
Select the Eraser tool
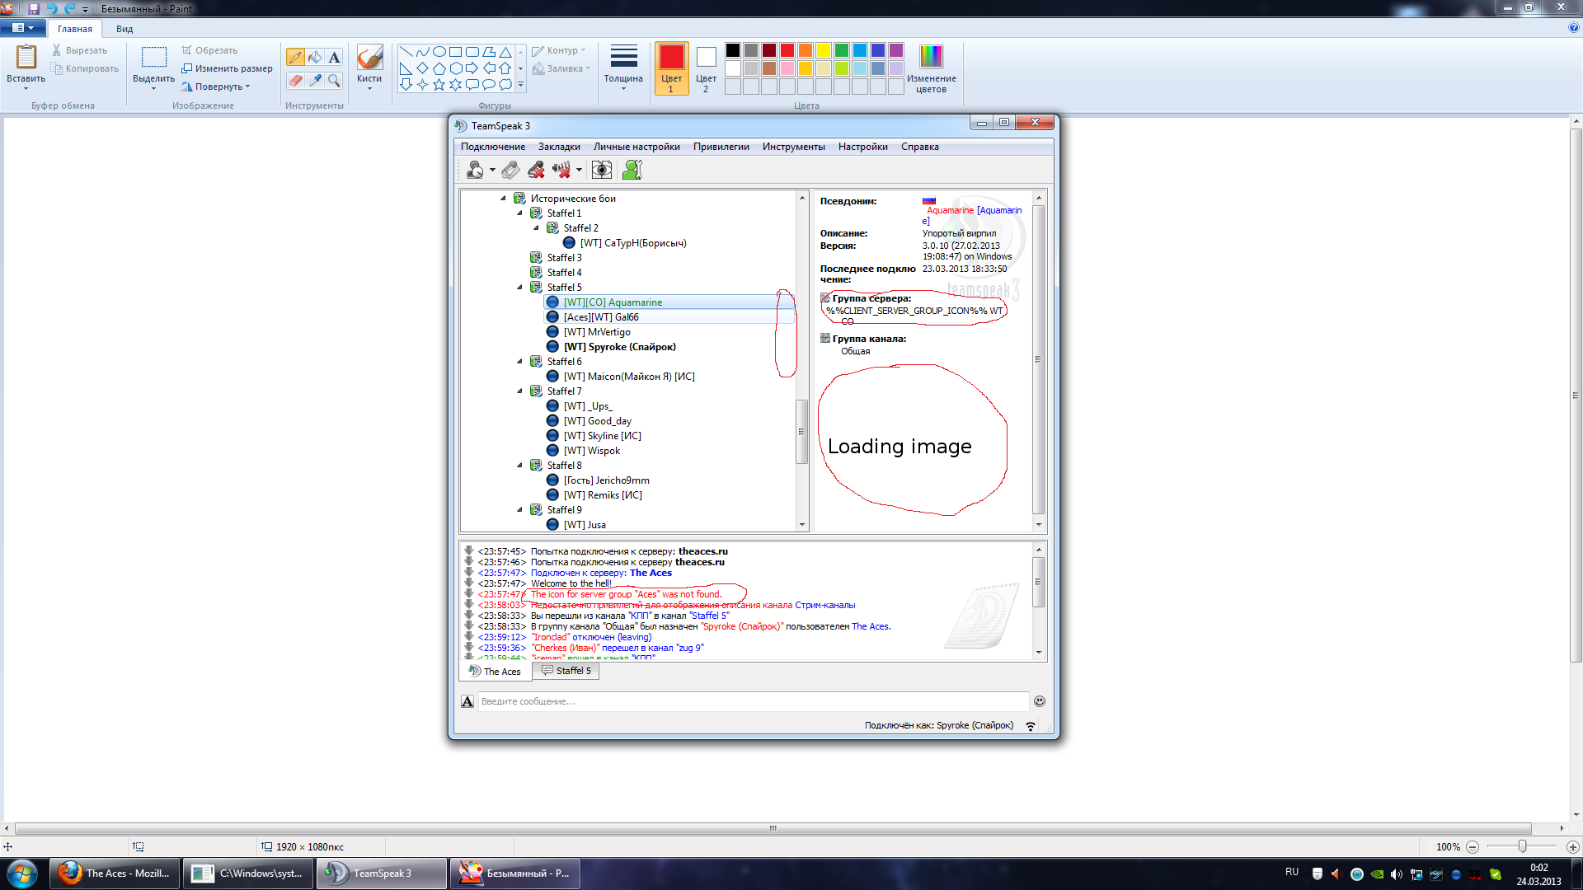[295, 80]
